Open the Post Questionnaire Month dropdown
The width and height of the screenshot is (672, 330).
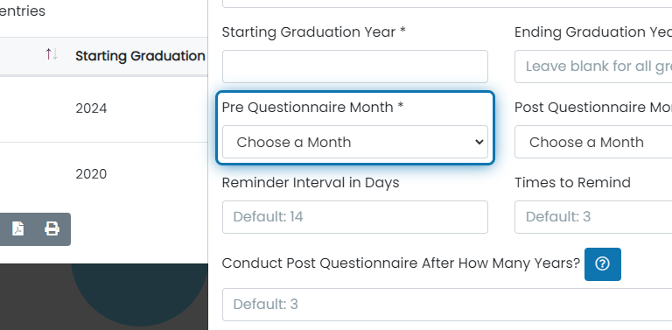[x=593, y=142]
